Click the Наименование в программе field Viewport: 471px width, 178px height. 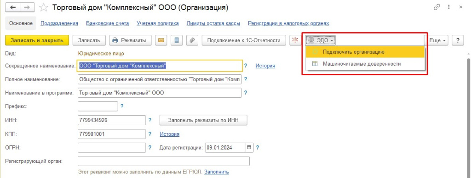pyautogui.click(x=160, y=93)
